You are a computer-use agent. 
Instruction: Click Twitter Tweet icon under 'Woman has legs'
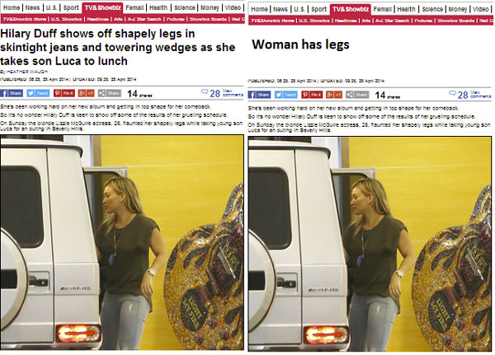click(x=285, y=95)
